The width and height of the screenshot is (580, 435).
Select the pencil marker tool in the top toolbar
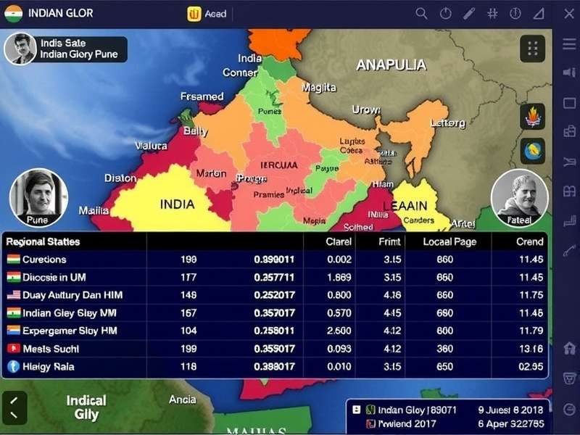point(467,12)
